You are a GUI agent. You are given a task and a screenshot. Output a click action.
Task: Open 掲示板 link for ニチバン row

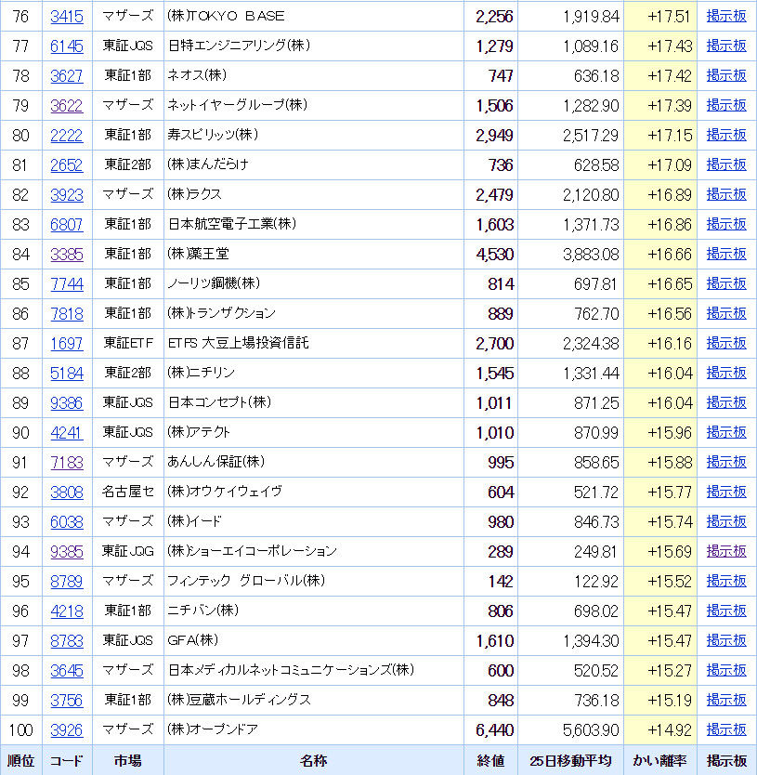(x=726, y=611)
